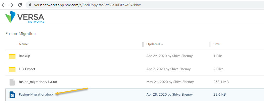Click the fusion_migration.v1.3.tar file icon
Image resolution: width=264 pixels, height=112 pixels.
coord(12,82)
